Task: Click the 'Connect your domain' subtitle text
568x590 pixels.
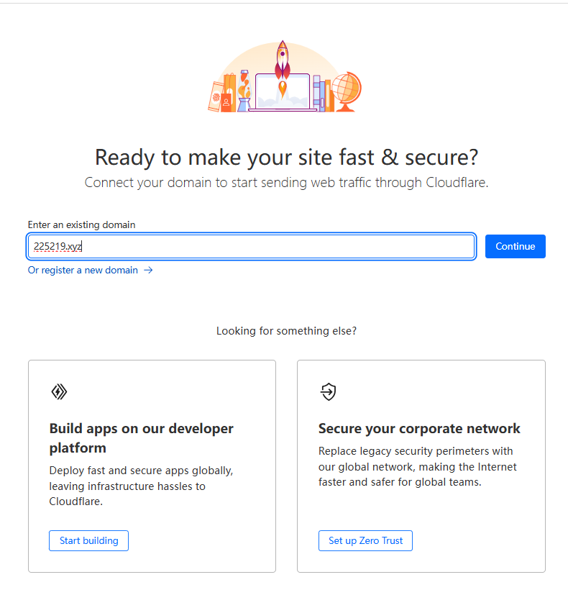Action: [286, 183]
